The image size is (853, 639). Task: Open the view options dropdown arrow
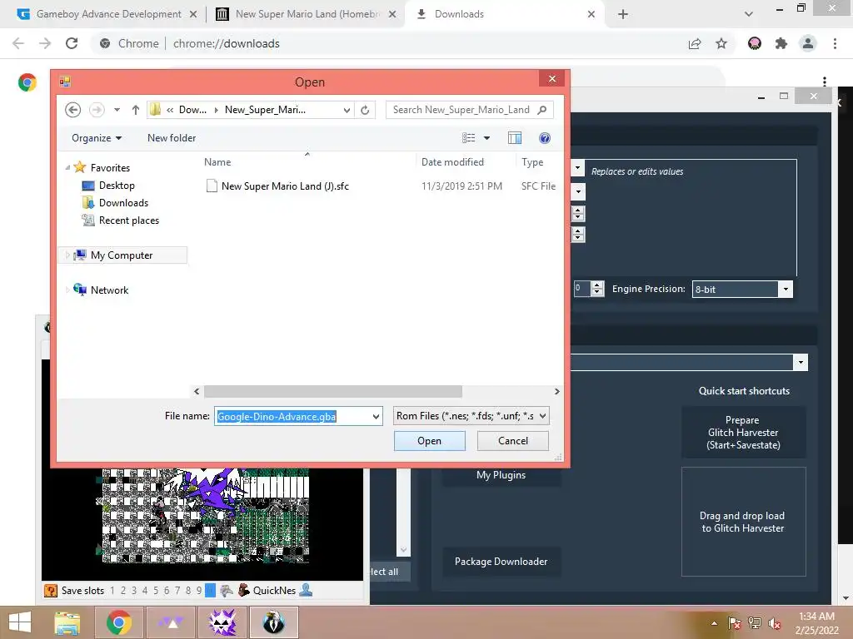[x=486, y=138]
